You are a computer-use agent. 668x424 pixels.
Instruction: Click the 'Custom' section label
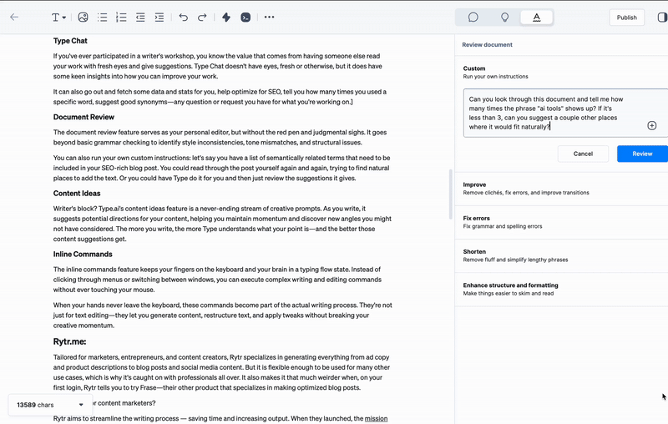point(474,68)
